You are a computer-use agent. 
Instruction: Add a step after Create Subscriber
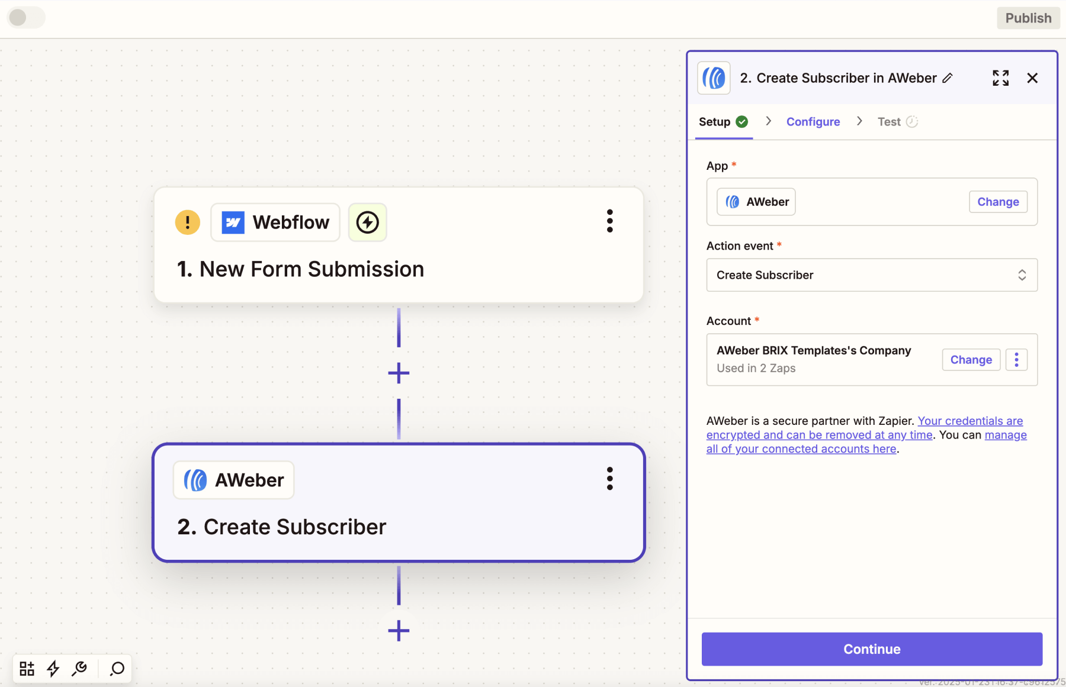pyautogui.click(x=399, y=631)
